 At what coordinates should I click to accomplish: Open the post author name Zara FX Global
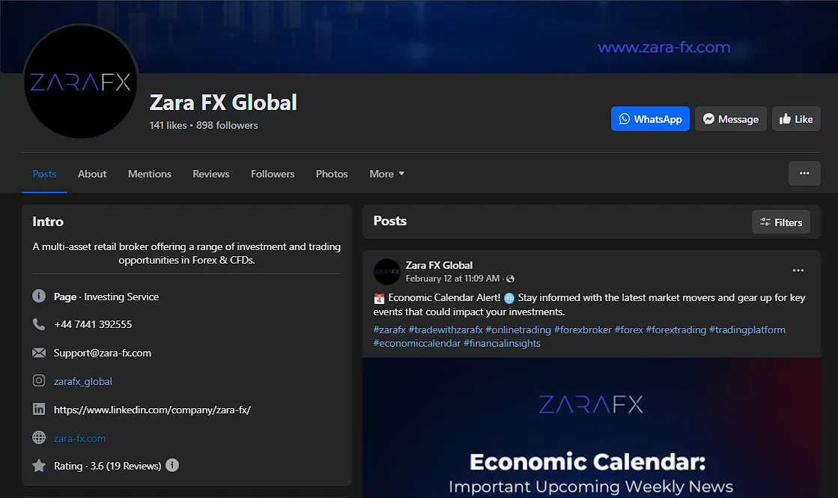click(439, 265)
